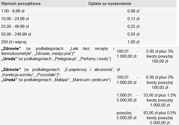Screen dimensions: 179x125
Task: Click "Leki bez recepty i dermokosmetyki" subcategory text
Action: [83, 49]
